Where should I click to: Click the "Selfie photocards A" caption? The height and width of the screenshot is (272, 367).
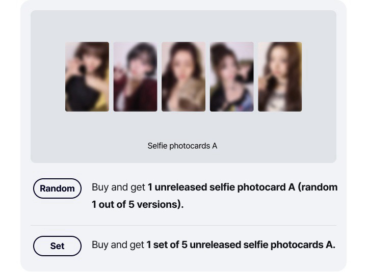coord(182,146)
